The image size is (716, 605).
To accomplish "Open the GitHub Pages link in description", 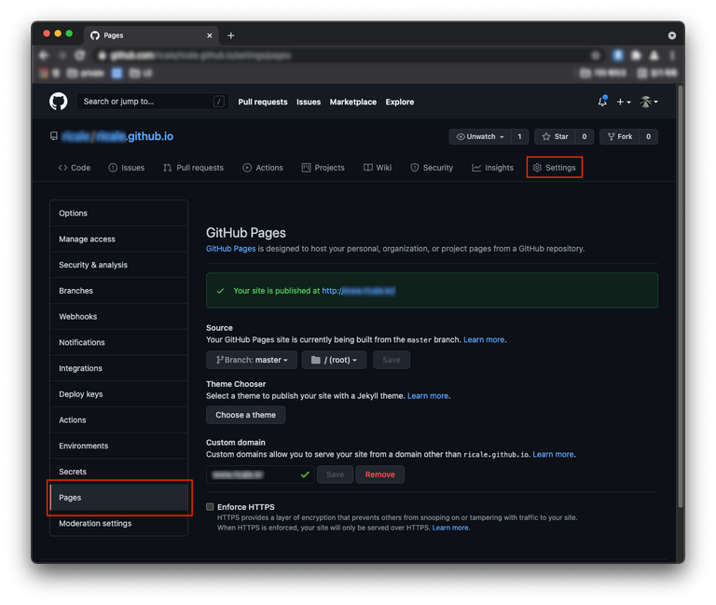I will 230,249.
